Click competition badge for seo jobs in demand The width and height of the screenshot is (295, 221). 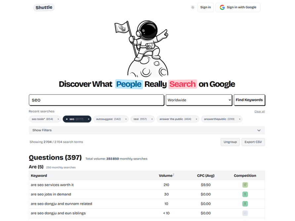pos(245,194)
